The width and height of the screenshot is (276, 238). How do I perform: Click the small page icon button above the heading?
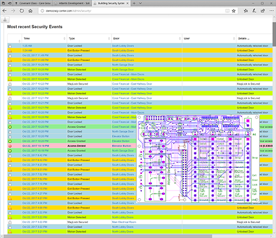5,20
